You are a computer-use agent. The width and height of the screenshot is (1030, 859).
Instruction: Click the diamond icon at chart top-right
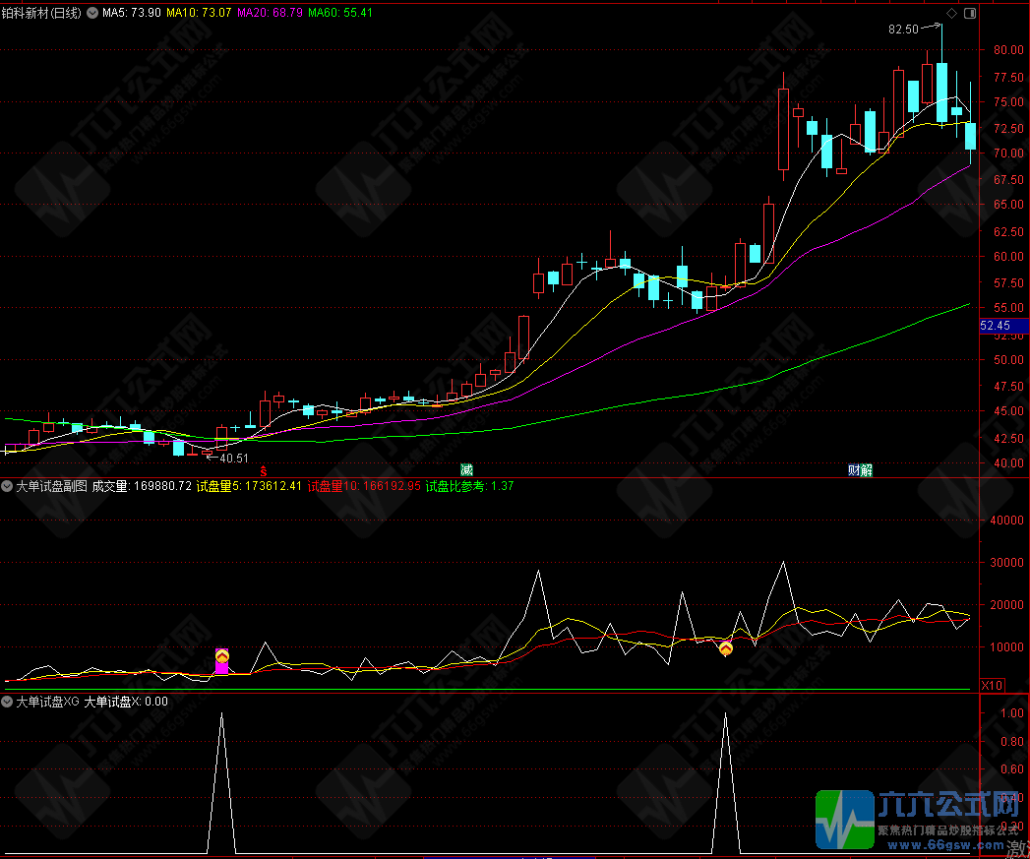pyautogui.click(x=951, y=13)
